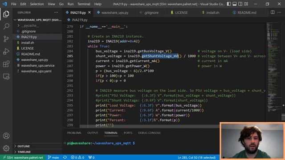Open the Manage gear icon

coord(6,148)
